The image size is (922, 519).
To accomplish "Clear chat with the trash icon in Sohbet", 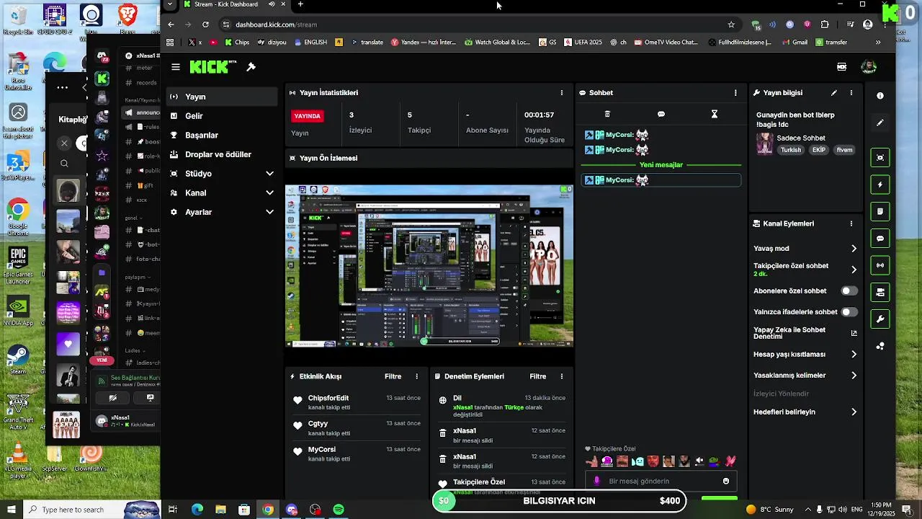I will point(607,114).
